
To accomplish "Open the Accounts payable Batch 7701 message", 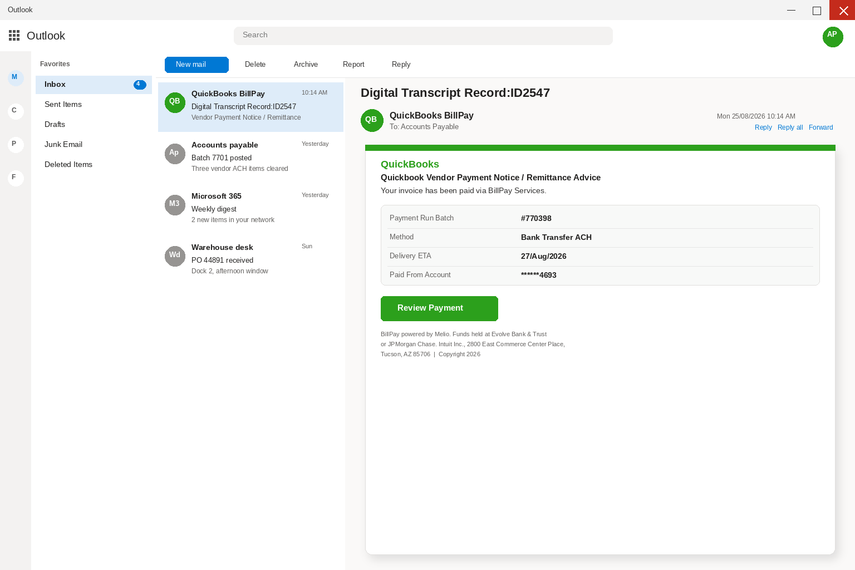I will coord(250,158).
